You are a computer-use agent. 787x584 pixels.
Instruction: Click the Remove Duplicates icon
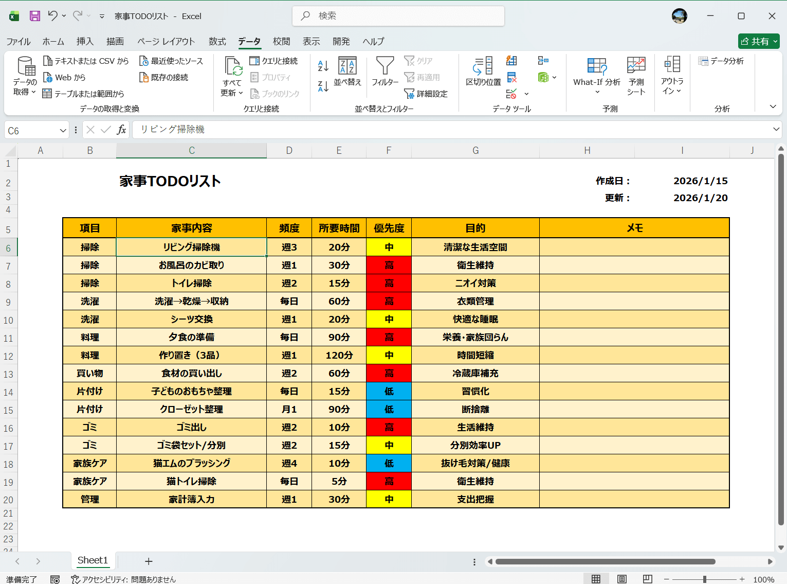coord(511,77)
